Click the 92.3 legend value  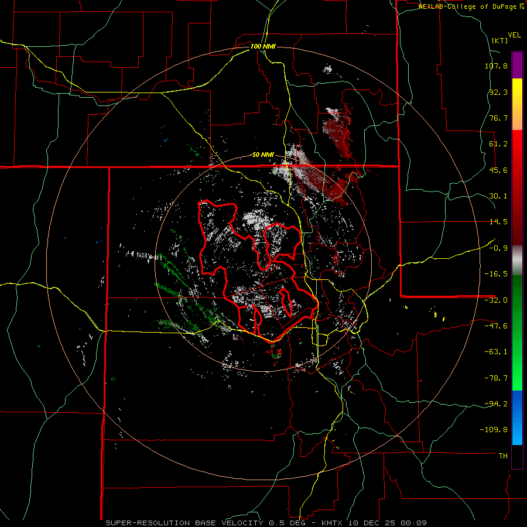point(498,92)
